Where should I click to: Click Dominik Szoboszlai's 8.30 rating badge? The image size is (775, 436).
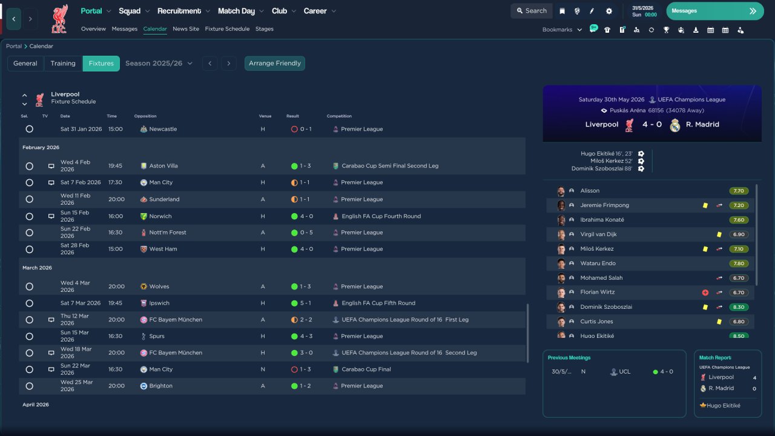pos(739,307)
